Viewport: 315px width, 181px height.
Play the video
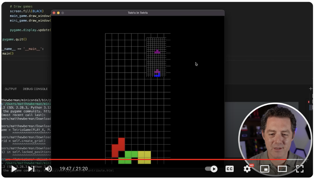point(14,169)
